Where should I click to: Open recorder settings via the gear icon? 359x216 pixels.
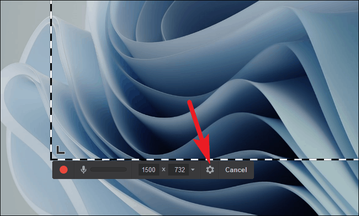210,170
